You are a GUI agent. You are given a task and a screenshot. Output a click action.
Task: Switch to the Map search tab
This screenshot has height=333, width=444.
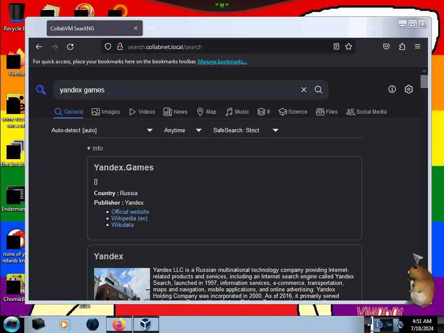pos(207,111)
